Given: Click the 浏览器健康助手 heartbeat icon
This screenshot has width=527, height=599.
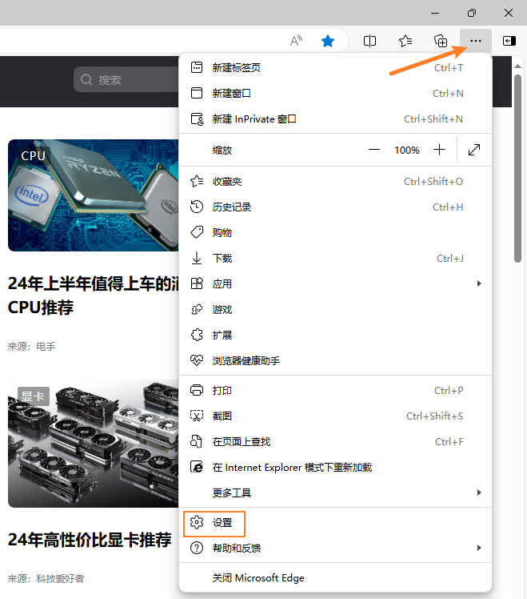Looking at the screenshot, I should (x=197, y=360).
